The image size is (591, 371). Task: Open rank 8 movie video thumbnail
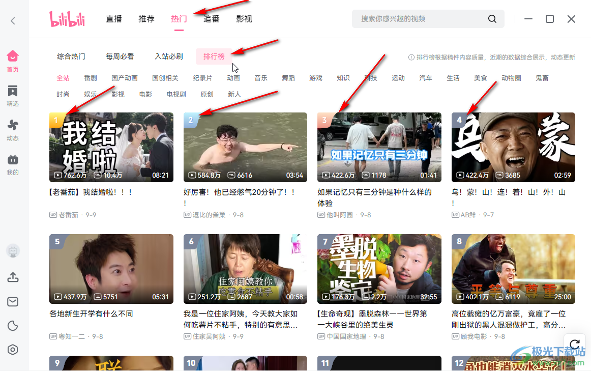click(x=513, y=269)
